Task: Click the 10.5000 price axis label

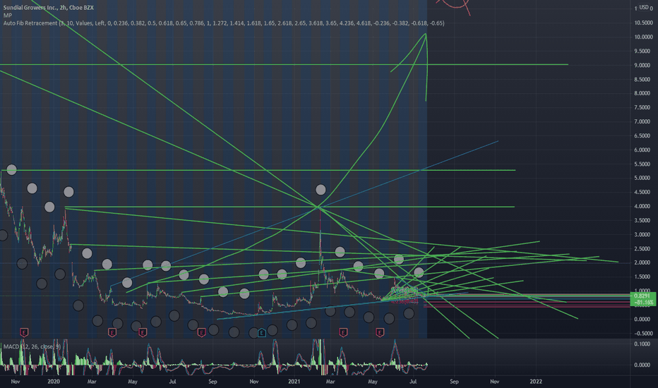Action: tap(642, 23)
